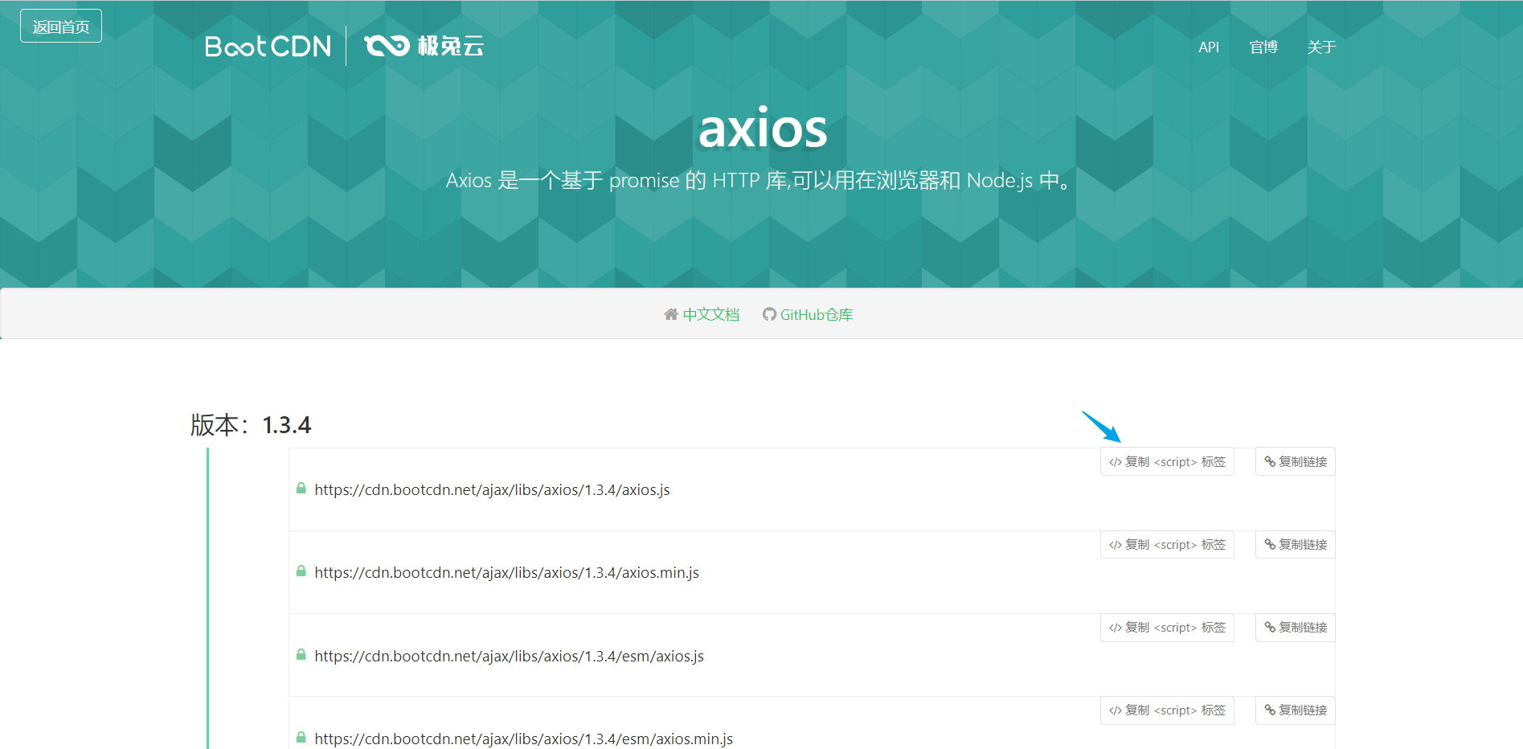This screenshot has height=749, width=1523.
Task: Open the 中文文档 link
Action: pos(710,314)
